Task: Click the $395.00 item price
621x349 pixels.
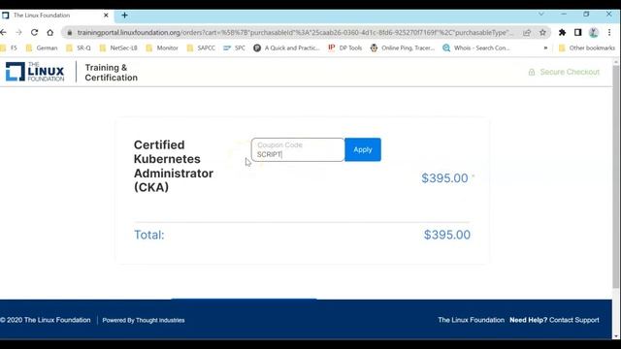Action: pyautogui.click(x=444, y=178)
